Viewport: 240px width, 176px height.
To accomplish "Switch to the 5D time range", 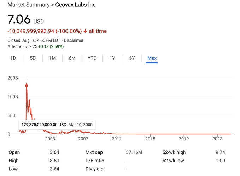I will (33, 58).
